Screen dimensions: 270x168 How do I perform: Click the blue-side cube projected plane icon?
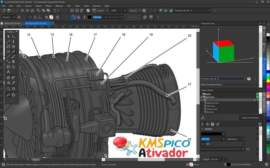click(166, 10)
